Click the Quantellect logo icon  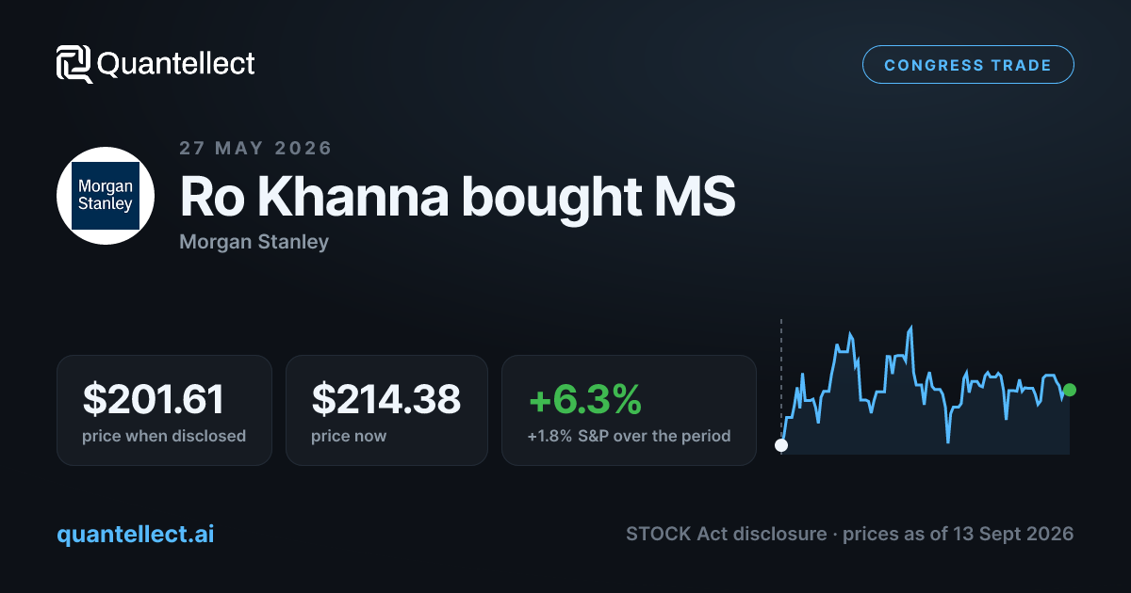[x=74, y=64]
